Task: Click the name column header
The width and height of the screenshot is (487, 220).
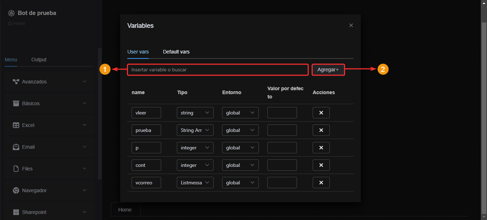Action: click(x=138, y=92)
